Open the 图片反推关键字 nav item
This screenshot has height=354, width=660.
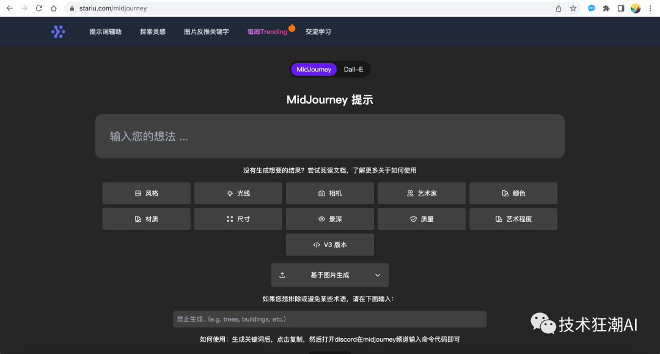(207, 32)
